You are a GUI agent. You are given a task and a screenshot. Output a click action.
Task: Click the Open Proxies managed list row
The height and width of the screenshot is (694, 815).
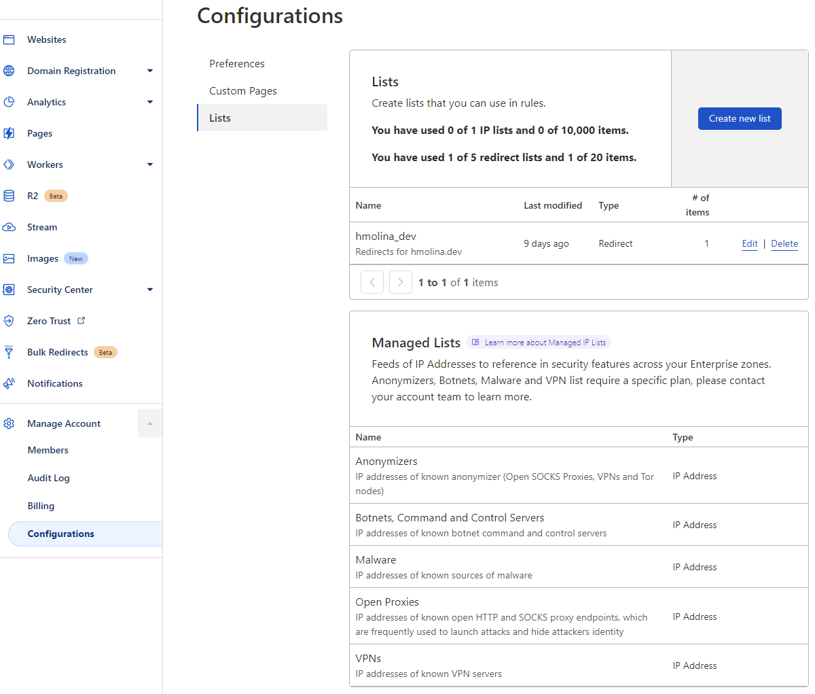click(x=579, y=617)
